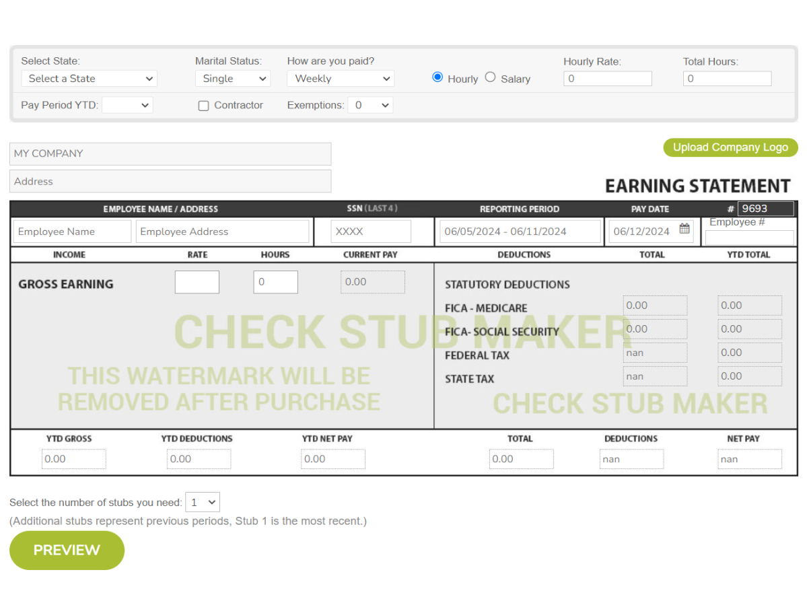The height and width of the screenshot is (605, 807).
Task: Change the number of stubs dropdown
Action: coord(203,501)
